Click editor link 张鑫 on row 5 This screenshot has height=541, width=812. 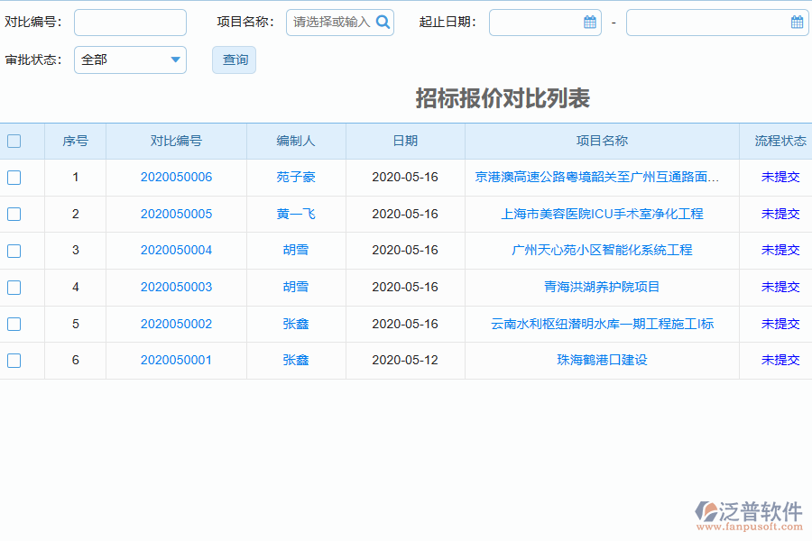pyautogui.click(x=296, y=324)
